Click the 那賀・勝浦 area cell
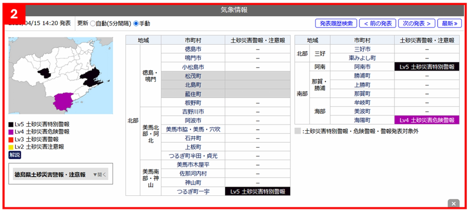 tap(320, 85)
